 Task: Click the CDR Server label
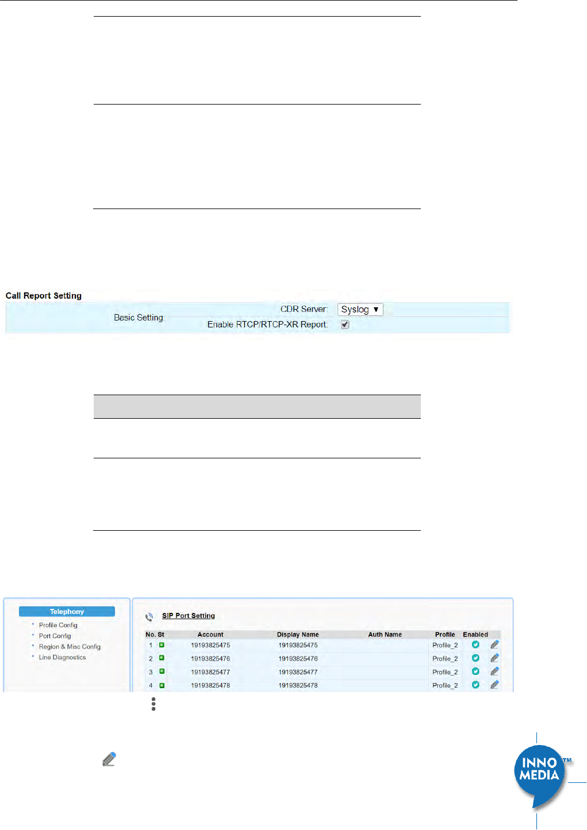(x=304, y=309)
